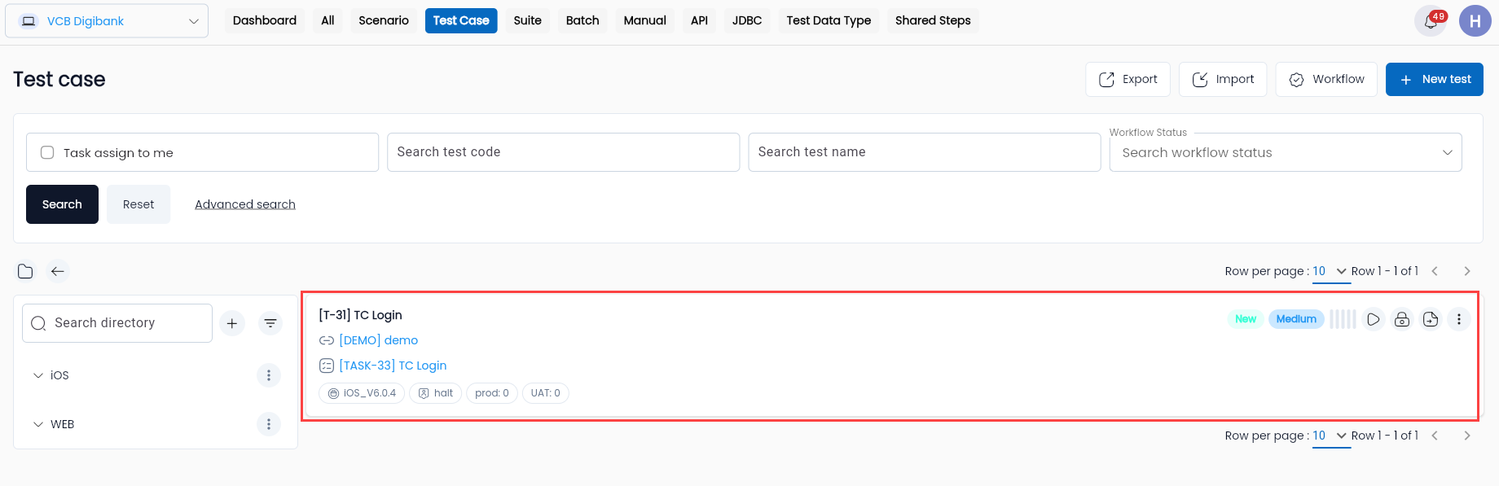Add a new directory with the plus icon
The image size is (1499, 486).
pyautogui.click(x=232, y=323)
